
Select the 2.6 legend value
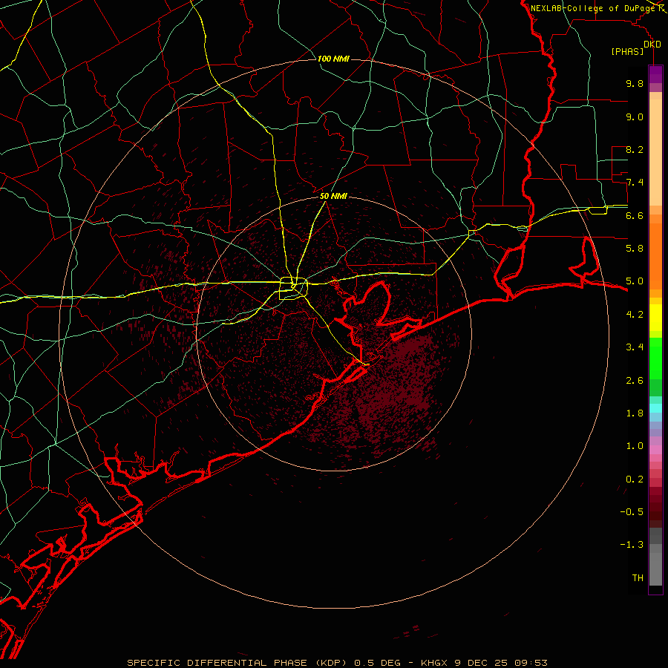pos(635,381)
